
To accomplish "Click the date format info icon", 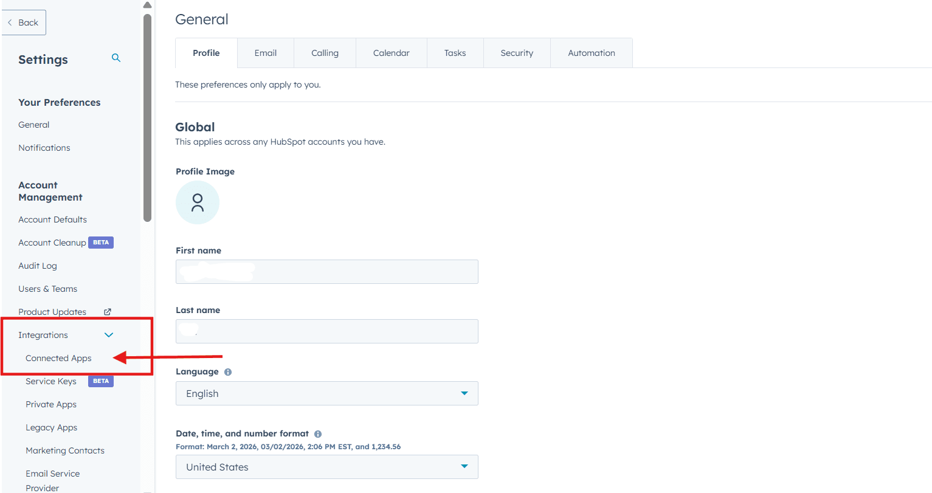I will [x=318, y=434].
